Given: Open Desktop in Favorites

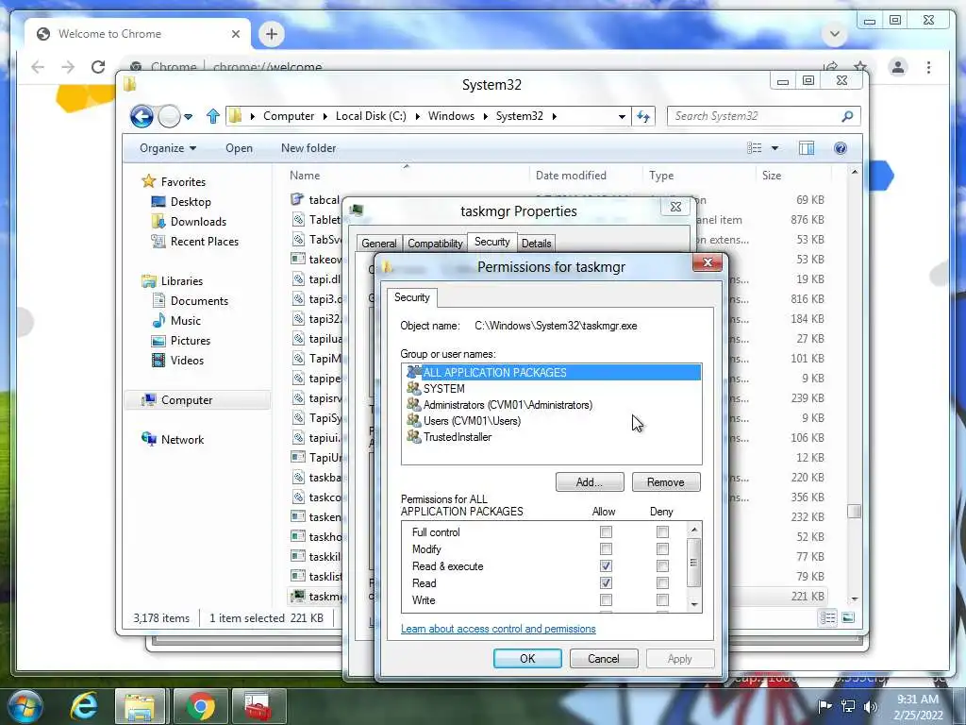Looking at the screenshot, I should pyautogui.click(x=182, y=202).
